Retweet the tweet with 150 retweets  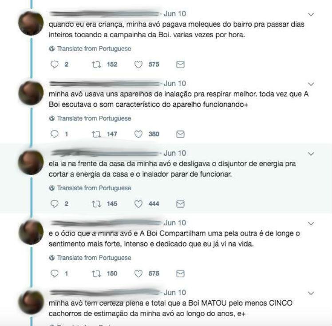tap(96, 274)
